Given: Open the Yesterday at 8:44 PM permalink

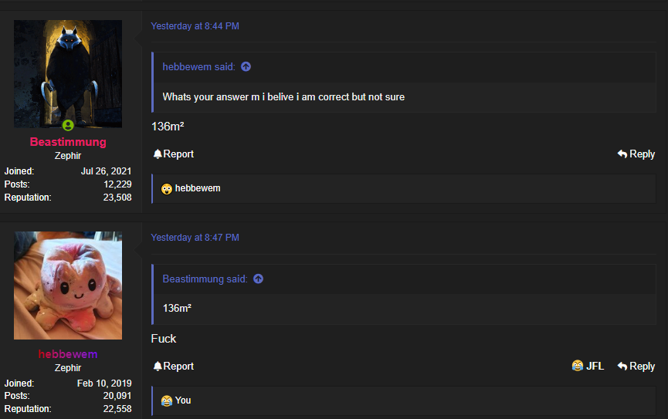Looking at the screenshot, I should coord(195,26).
